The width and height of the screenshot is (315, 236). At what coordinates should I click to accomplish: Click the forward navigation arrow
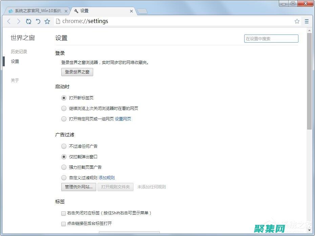(x=19, y=21)
